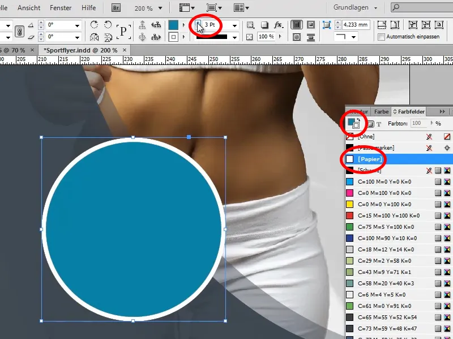Flip the object vertically

coord(108,37)
